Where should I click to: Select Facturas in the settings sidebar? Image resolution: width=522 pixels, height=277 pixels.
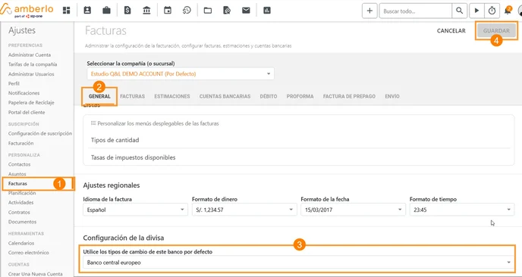tap(18, 183)
